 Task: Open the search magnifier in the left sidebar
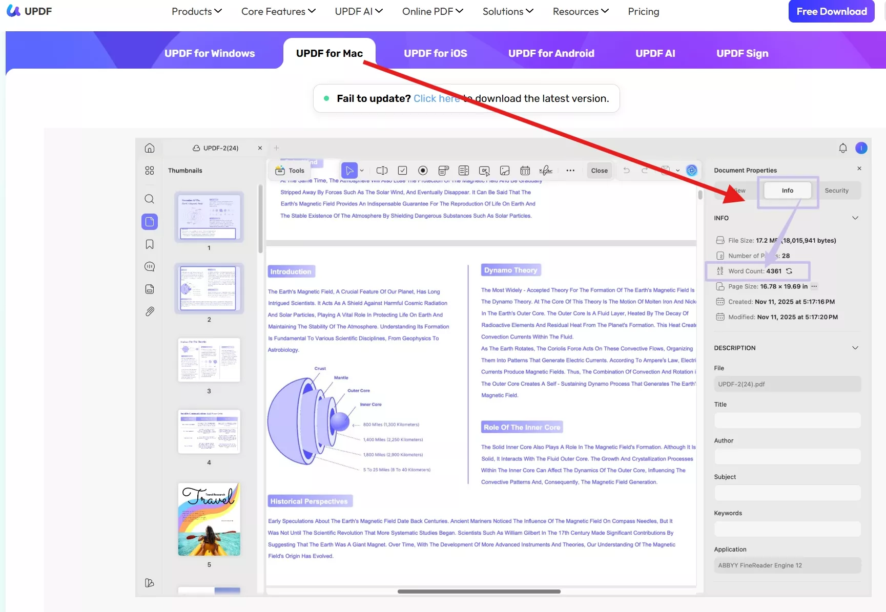click(x=150, y=199)
